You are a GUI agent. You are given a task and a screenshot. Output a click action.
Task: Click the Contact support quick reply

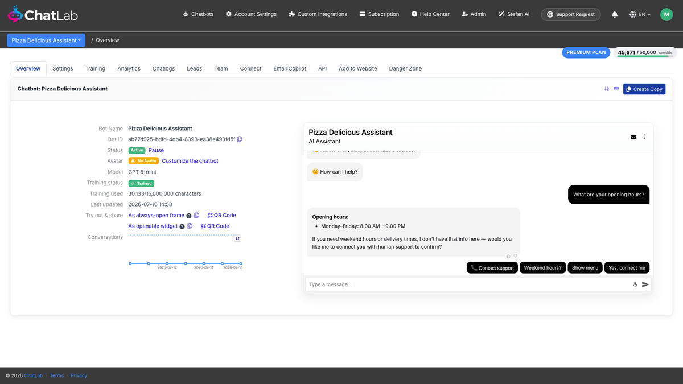[492, 268]
